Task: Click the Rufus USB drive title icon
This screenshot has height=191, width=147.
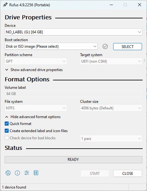Action: 5,5
